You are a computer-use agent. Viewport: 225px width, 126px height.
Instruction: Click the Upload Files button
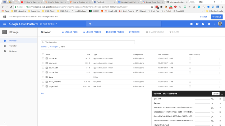pos(70,32)
